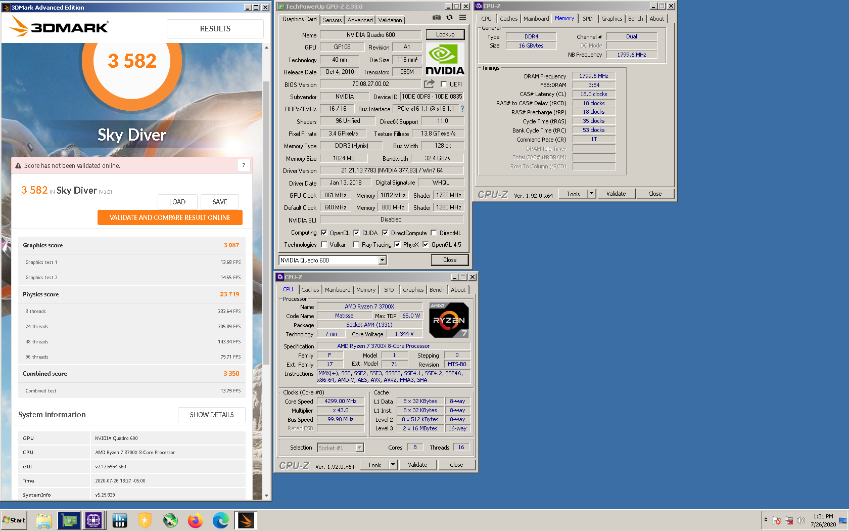Toggle the DirectCompute checkbox
Viewport: 849px width, 531px height.
click(x=385, y=233)
